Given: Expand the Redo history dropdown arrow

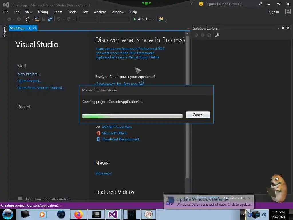Looking at the screenshot, I should pos(74,19).
